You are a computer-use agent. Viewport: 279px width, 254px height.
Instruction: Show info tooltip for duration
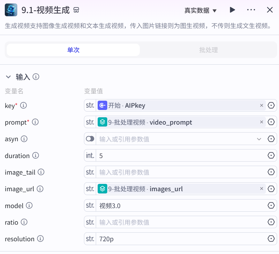(x=35, y=156)
